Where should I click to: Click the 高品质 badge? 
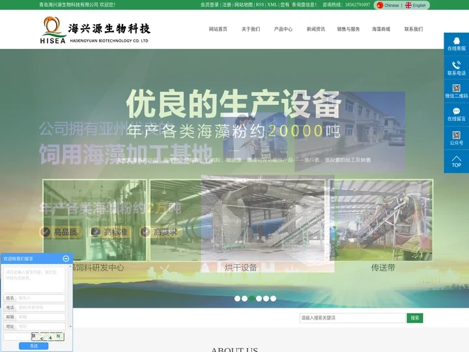click(x=61, y=232)
